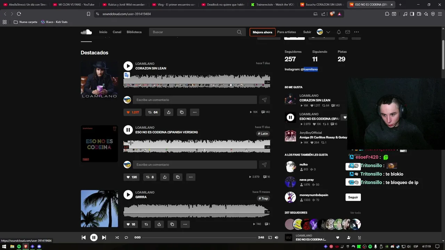Viewport: 445px width, 250px height.
Task: Toggle shuffle in the player bar
Action: (117, 237)
